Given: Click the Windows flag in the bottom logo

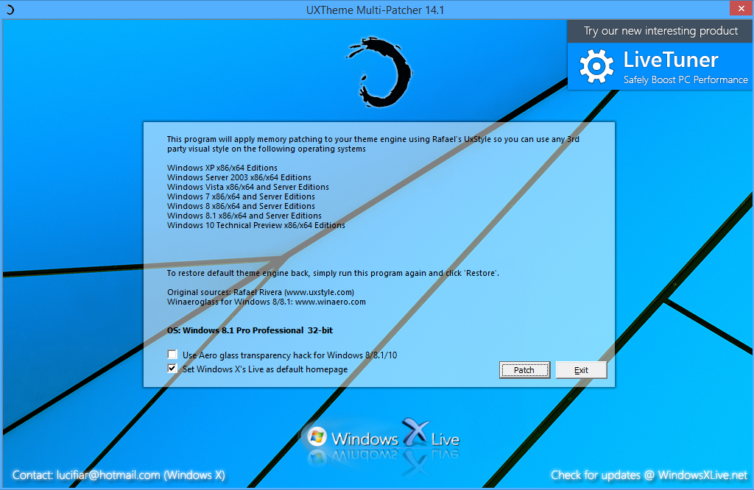Looking at the screenshot, I should [317, 436].
